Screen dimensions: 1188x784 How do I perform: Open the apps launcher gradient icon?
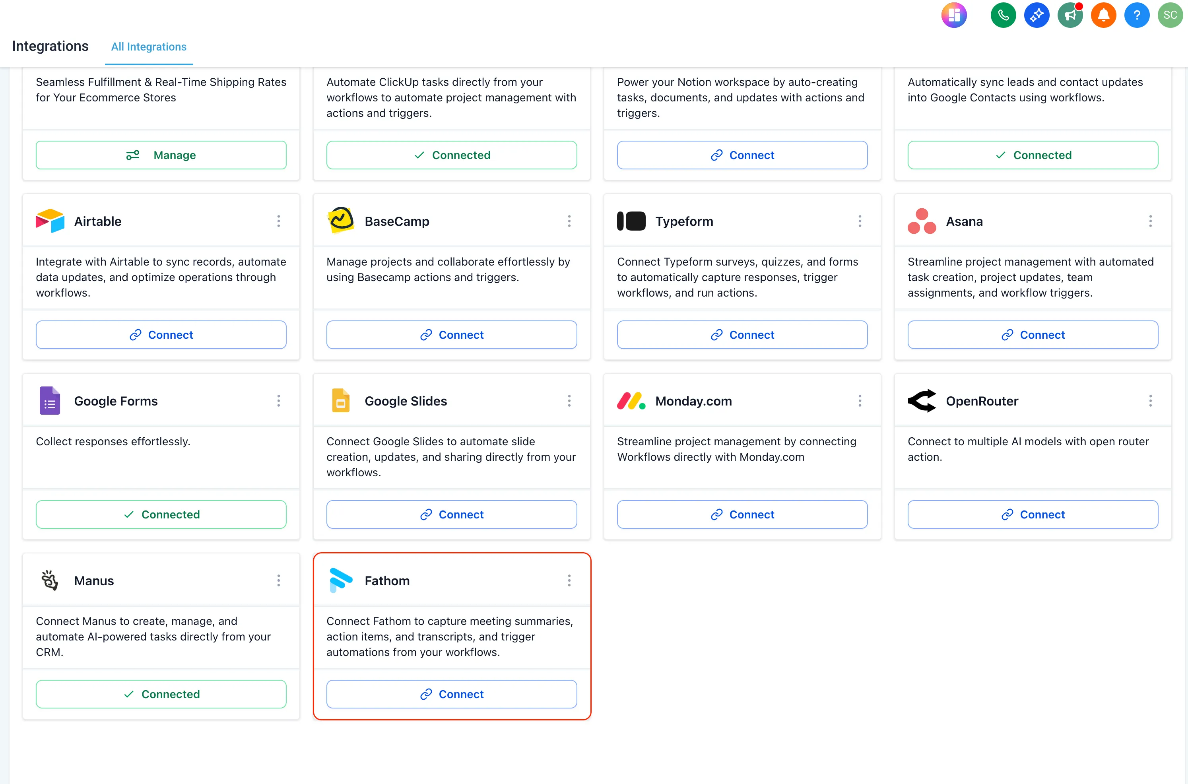(x=954, y=15)
